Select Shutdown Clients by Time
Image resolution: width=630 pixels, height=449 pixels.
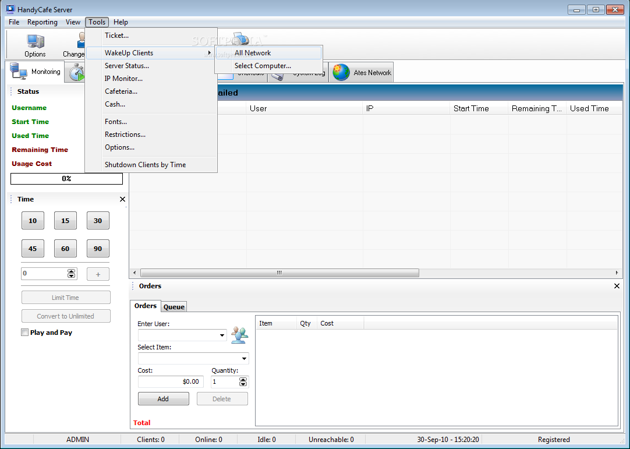pyautogui.click(x=151, y=164)
